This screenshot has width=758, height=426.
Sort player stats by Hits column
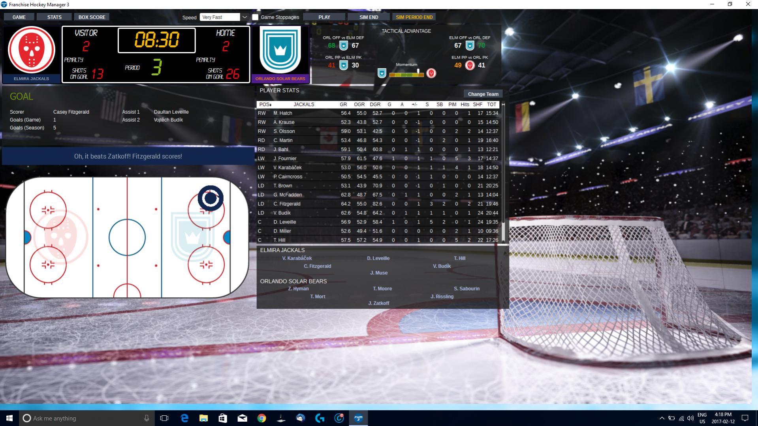[465, 105]
